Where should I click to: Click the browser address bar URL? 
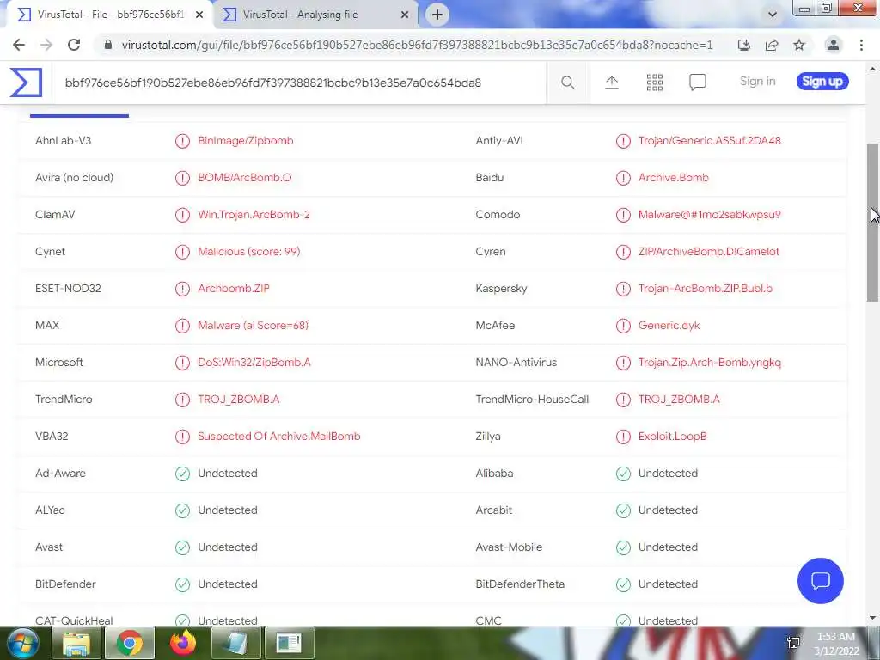pyautogui.click(x=417, y=45)
